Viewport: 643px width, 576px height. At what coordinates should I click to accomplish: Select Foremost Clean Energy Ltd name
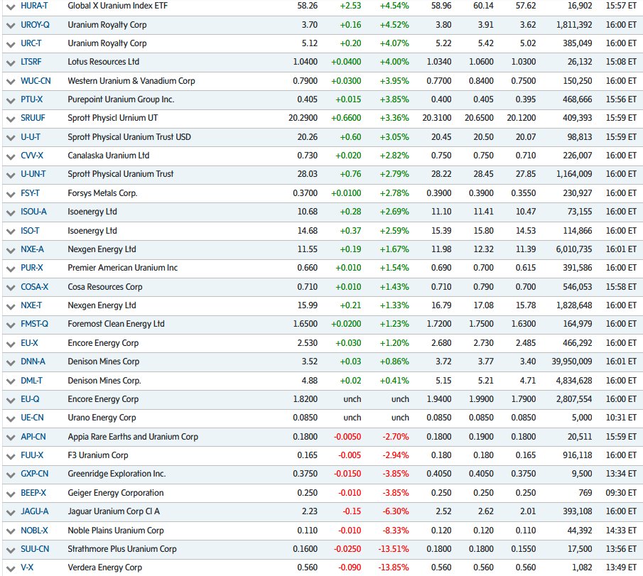tap(116, 324)
